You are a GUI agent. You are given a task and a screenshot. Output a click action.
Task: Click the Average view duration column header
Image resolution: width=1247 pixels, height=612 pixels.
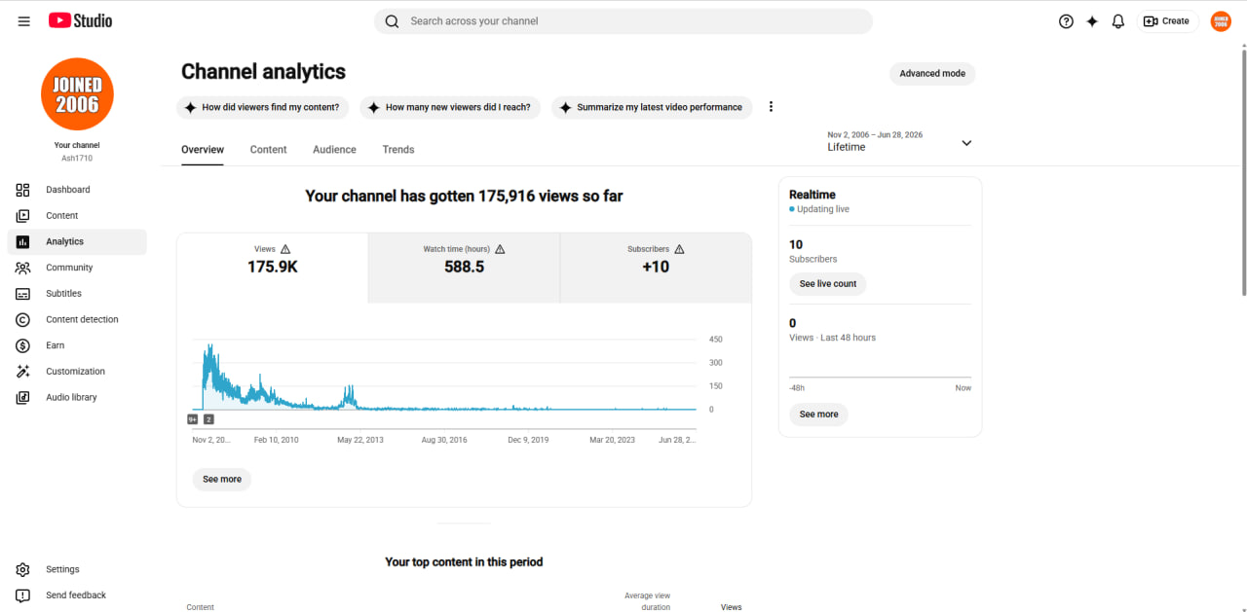pyautogui.click(x=648, y=601)
